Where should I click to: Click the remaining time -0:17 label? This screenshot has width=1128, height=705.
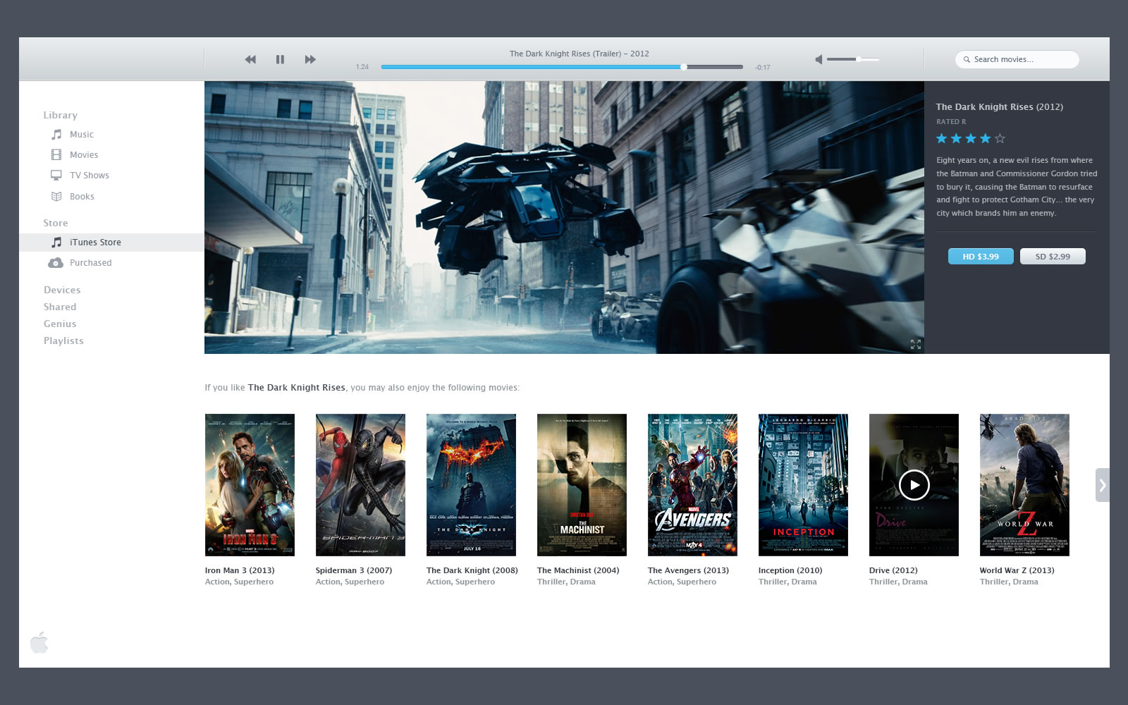(763, 68)
